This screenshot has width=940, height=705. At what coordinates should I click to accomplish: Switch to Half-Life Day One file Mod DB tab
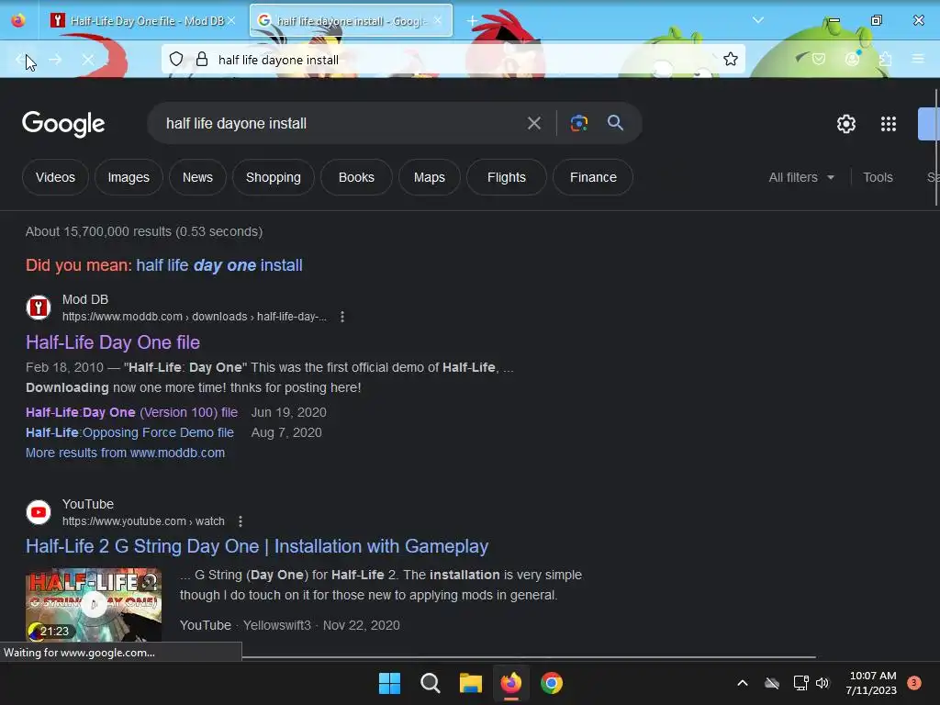click(x=142, y=20)
